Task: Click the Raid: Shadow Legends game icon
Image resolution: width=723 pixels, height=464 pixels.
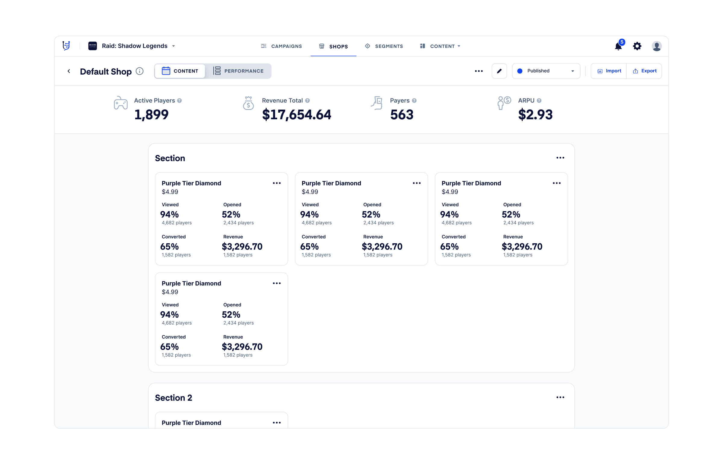Action: [92, 46]
